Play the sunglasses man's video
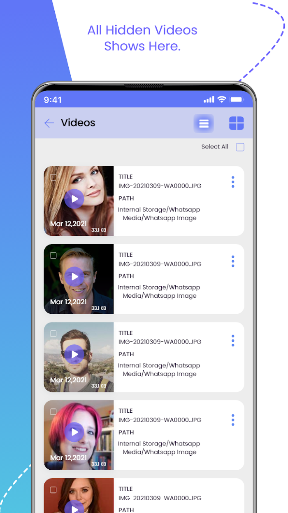The height and width of the screenshot is (513, 288). [x=74, y=354]
